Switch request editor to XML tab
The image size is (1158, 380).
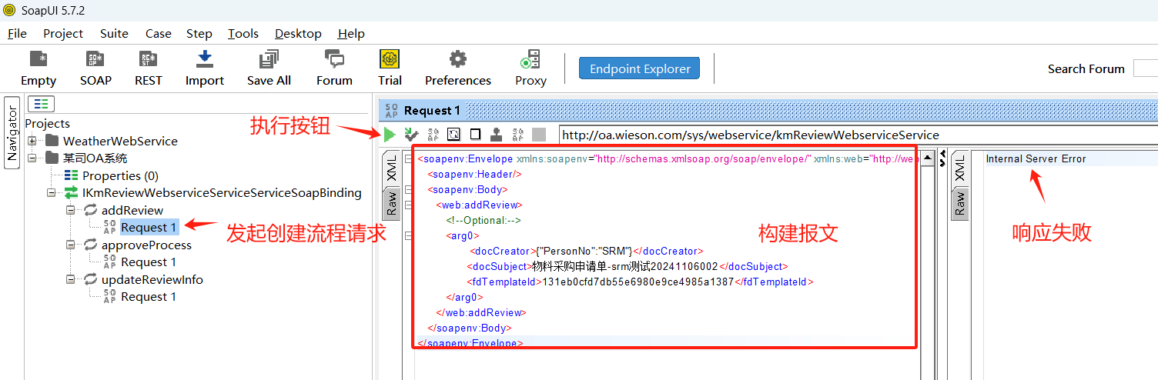tap(391, 168)
